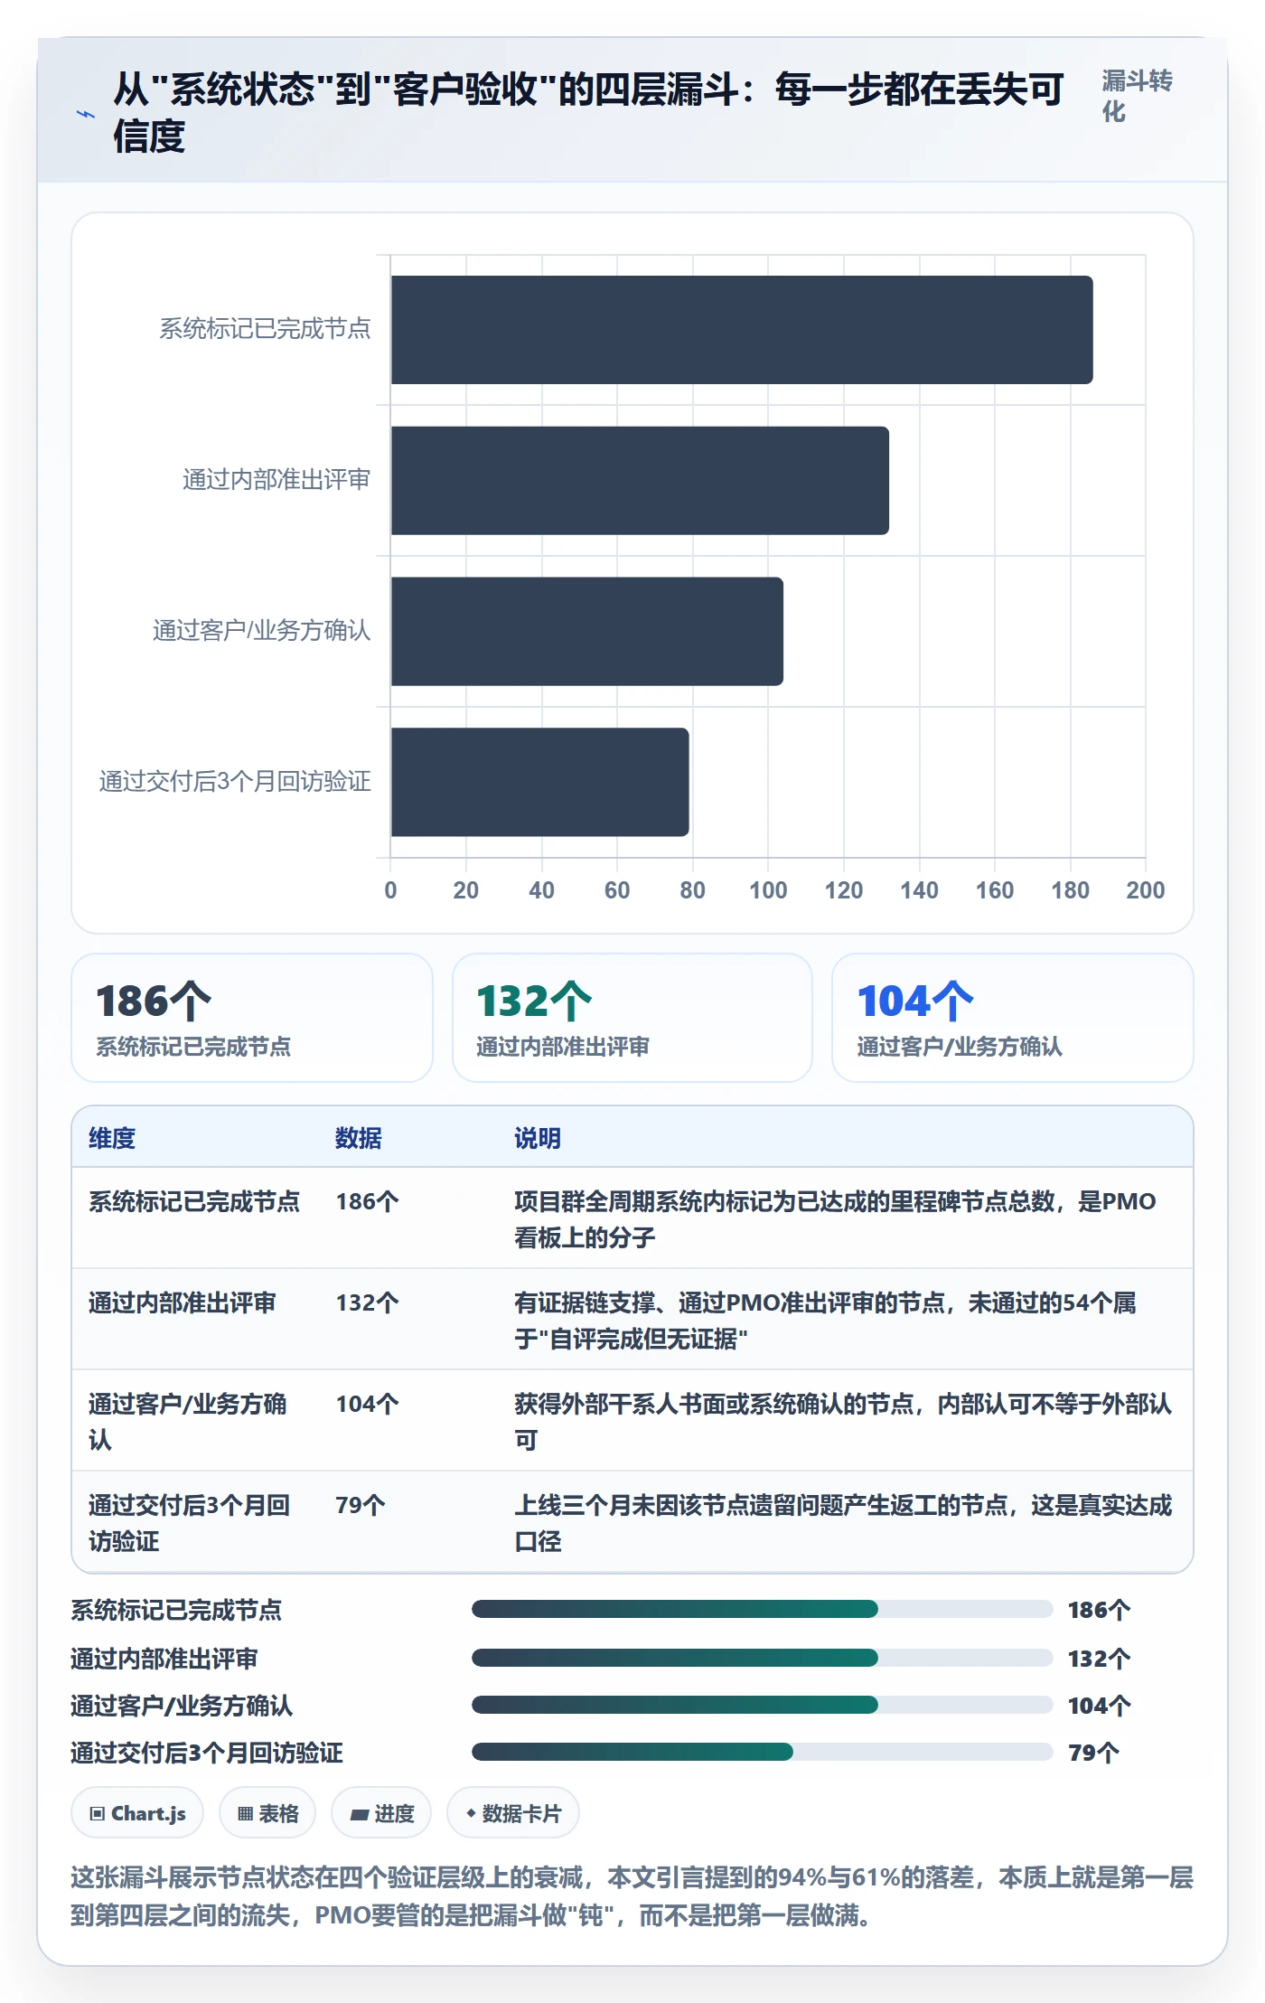Click the 104个 table cell

[368, 1404]
